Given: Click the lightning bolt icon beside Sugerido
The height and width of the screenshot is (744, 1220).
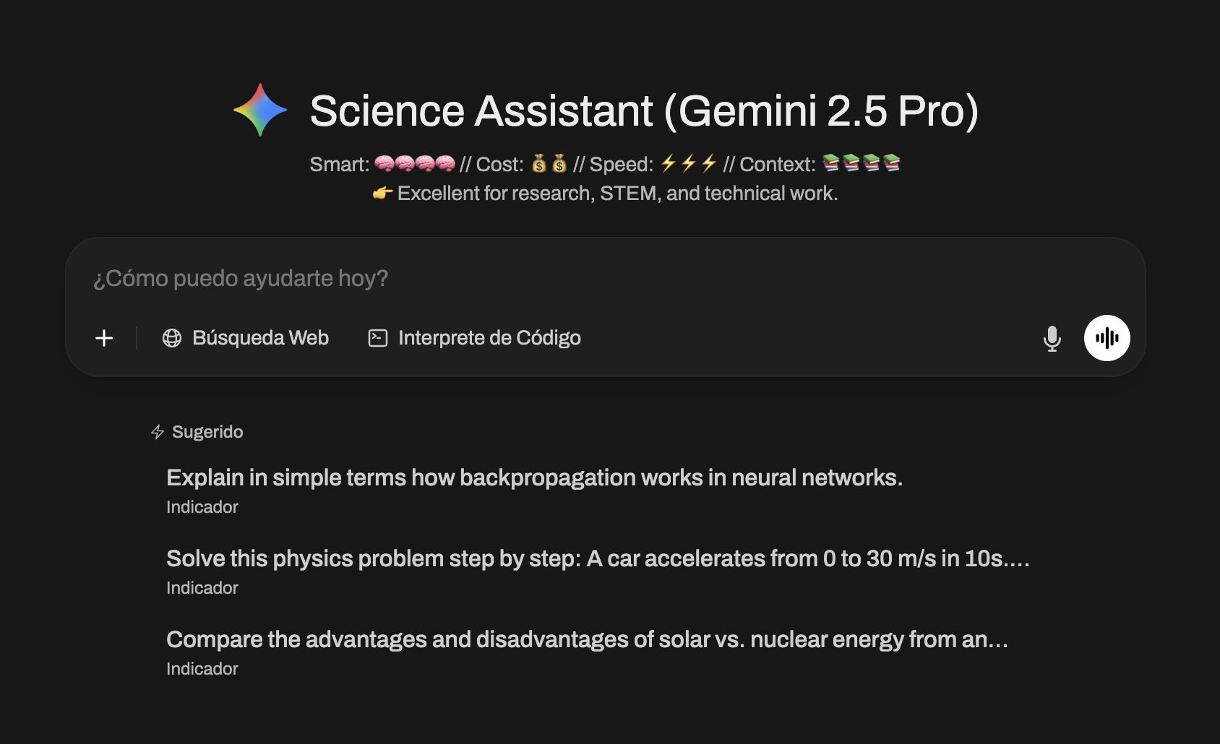Looking at the screenshot, I should [x=158, y=432].
